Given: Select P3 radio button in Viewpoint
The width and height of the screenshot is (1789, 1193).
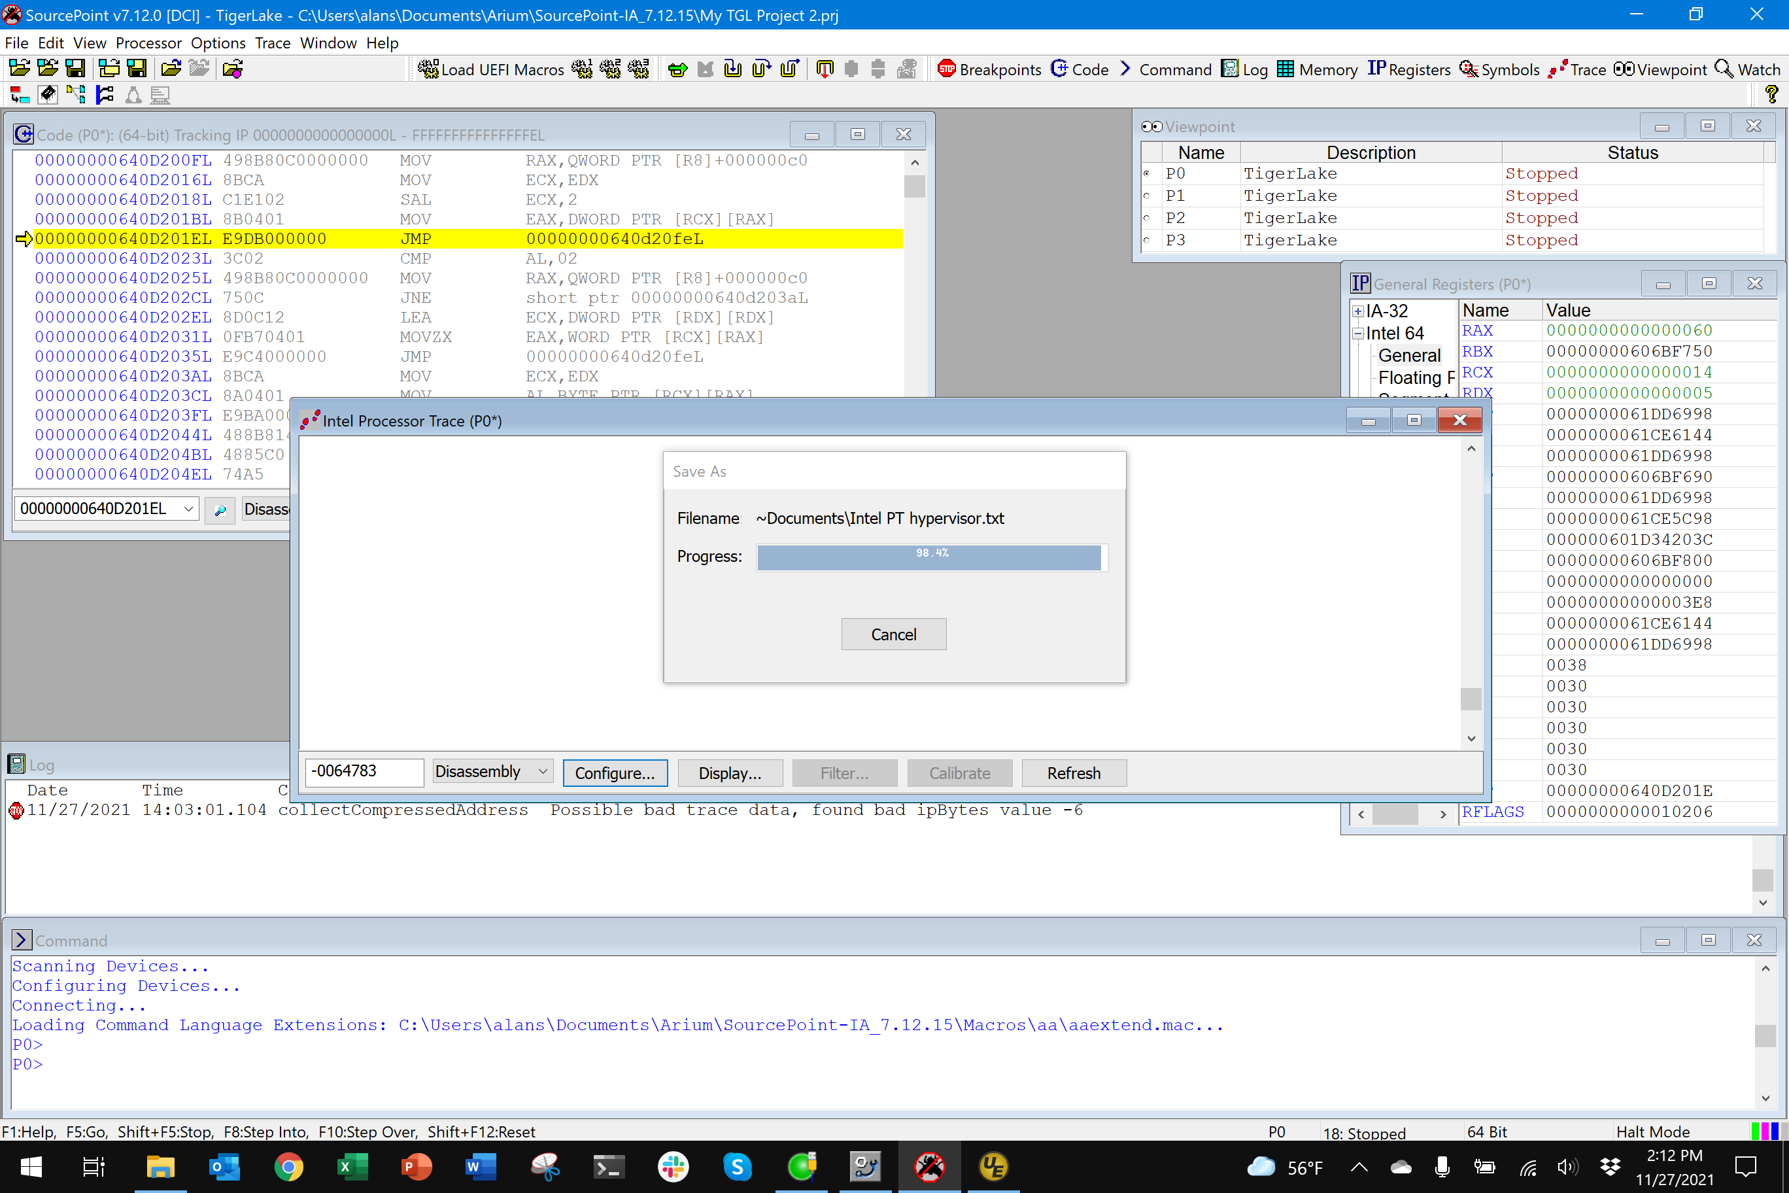Looking at the screenshot, I should click(x=1146, y=239).
